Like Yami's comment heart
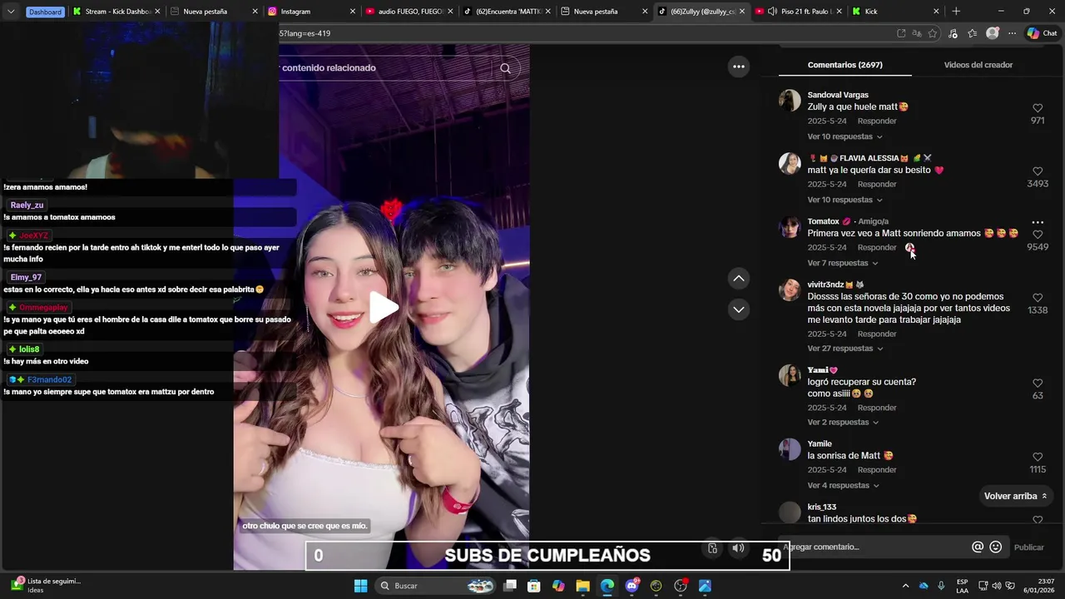The width and height of the screenshot is (1065, 599). click(1038, 384)
